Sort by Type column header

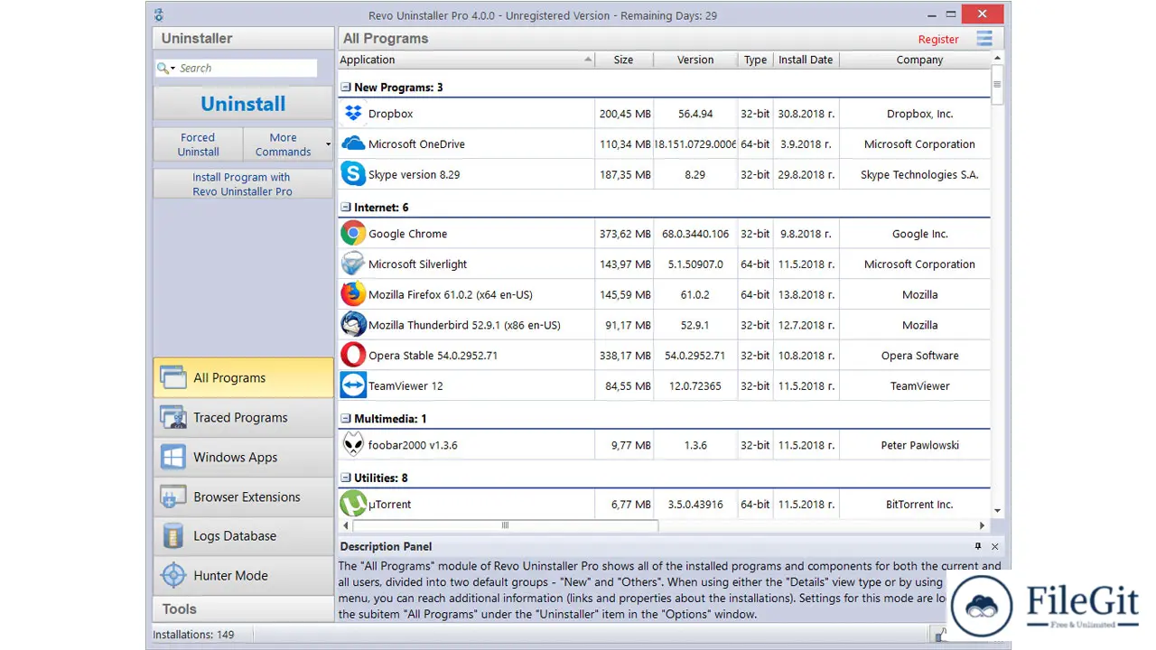pos(755,60)
